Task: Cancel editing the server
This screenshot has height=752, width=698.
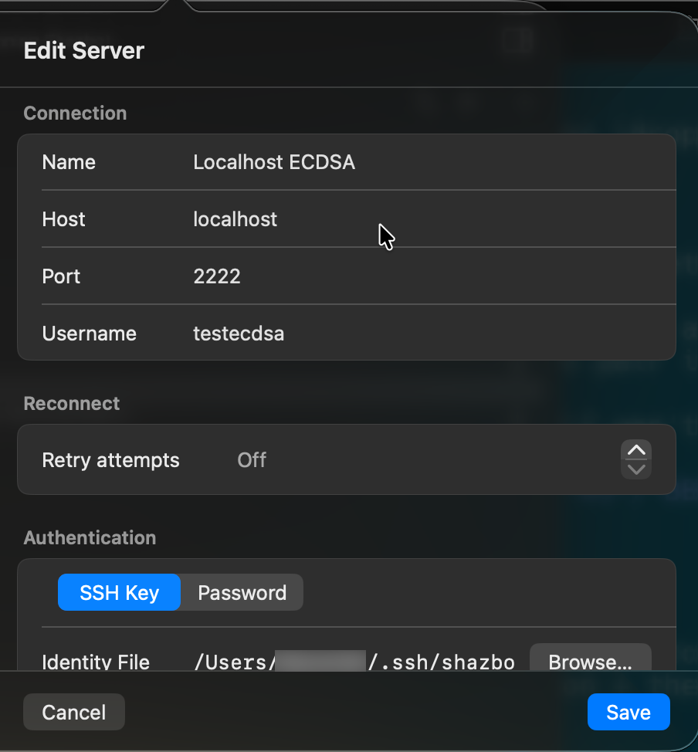Action: 74,712
